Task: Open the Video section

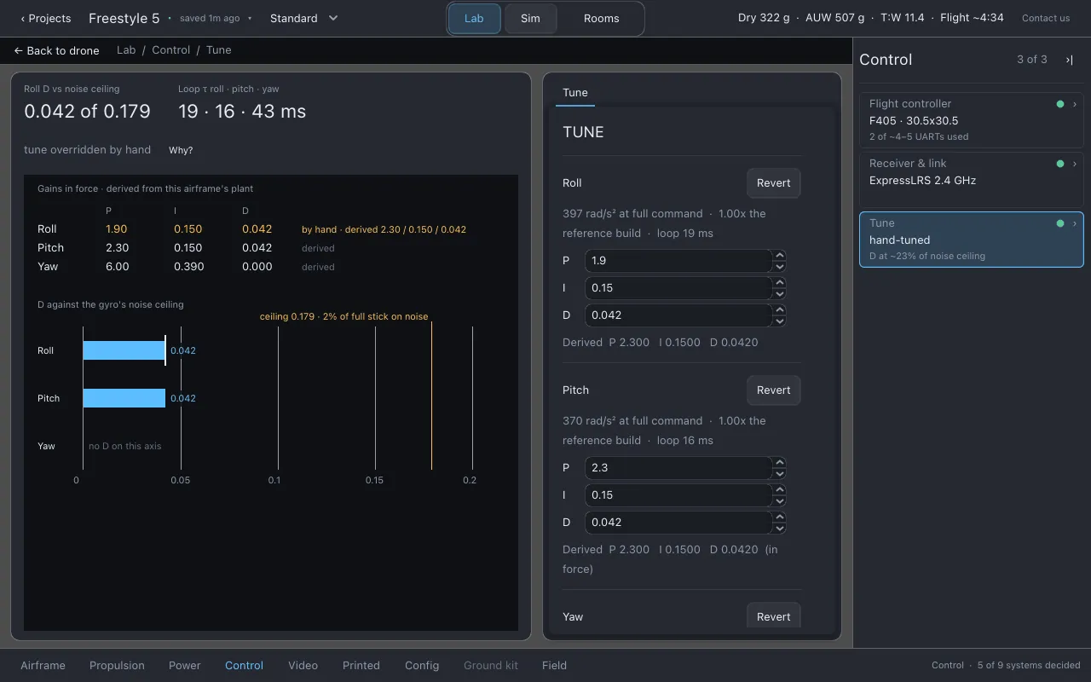Action: pyautogui.click(x=303, y=666)
